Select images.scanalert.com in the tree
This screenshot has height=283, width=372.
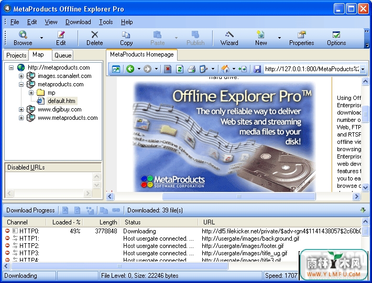(x=64, y=76)
